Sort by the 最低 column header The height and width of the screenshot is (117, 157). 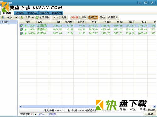click(129, 22)
